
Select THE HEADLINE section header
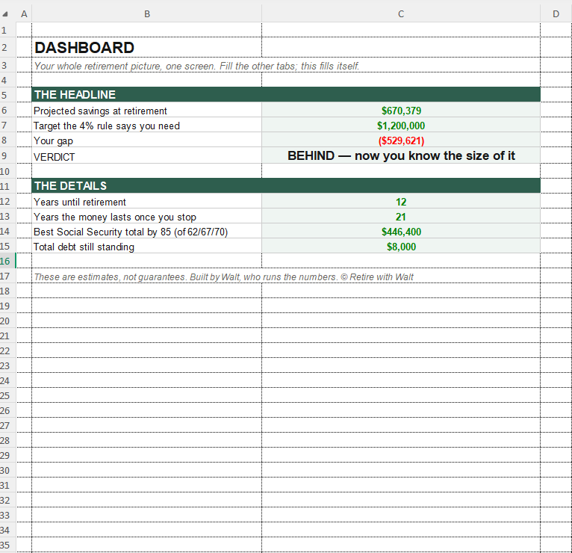pyautogui.click(x=286, y=95)
